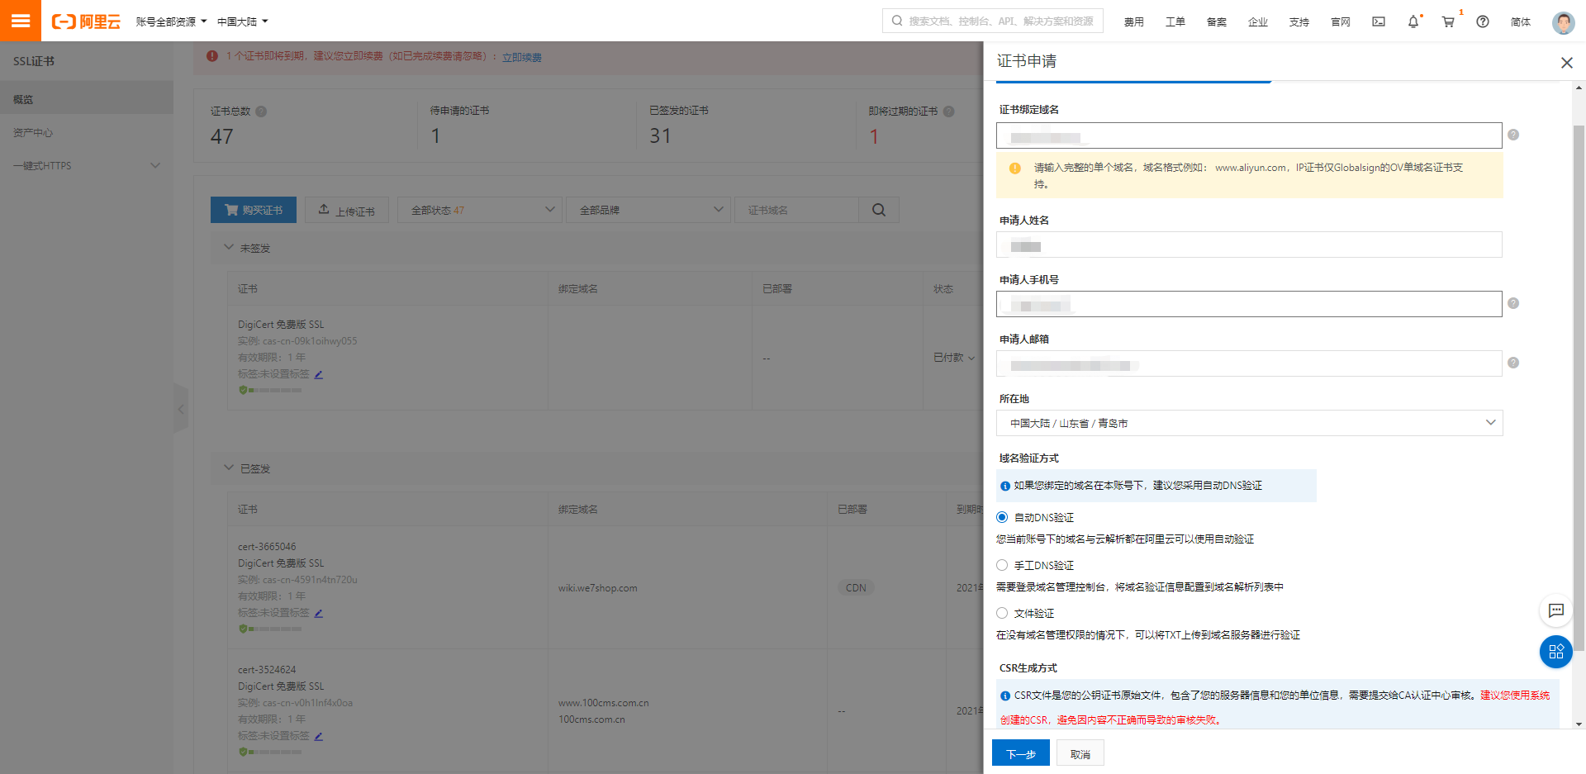The width and height of the screenshot is (1586, 774).
Task: Open the orange hamburger main menu
Action: 21,21
